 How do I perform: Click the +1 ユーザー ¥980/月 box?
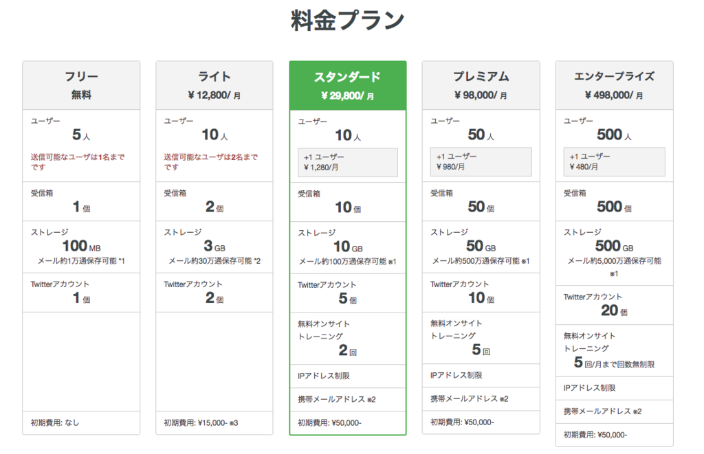tap(481, 161)
